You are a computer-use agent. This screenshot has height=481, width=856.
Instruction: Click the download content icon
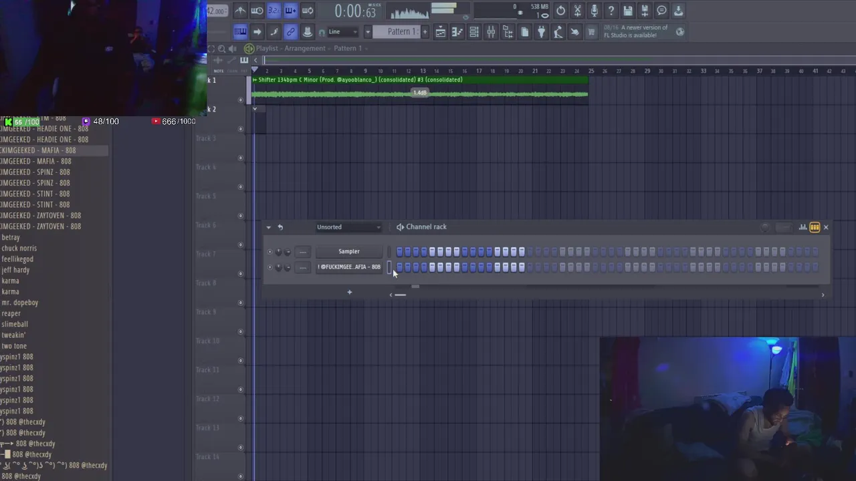tap(678, 11)
